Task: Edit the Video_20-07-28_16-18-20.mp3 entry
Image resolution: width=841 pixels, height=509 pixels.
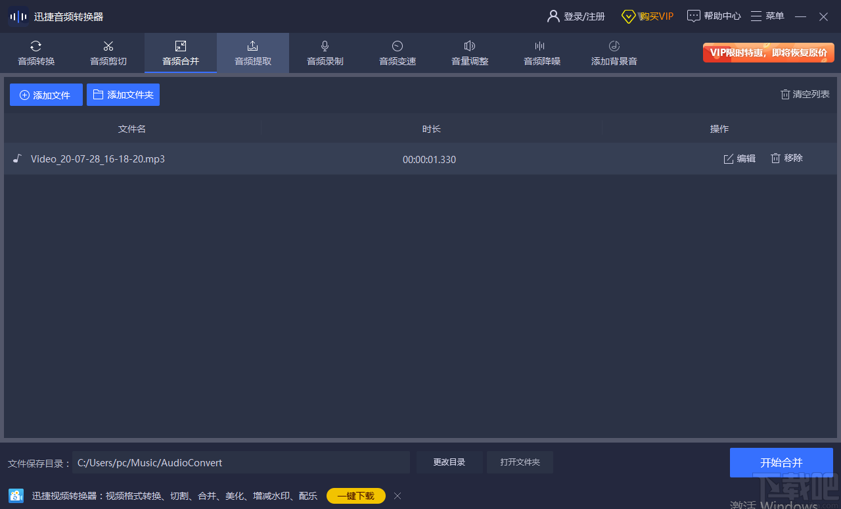Action: (740, 158)
